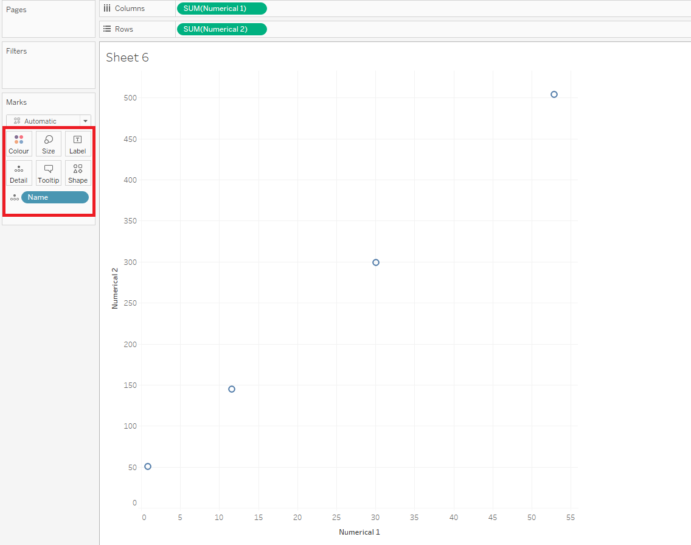Select the SUM(Numerical 2) pill on Rows
Viewport: 691px width, 545px height.
[221, 29]
